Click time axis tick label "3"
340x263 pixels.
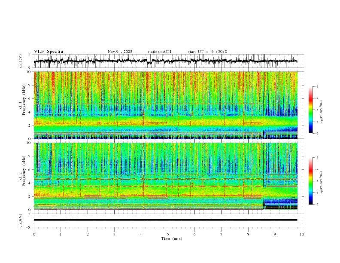(114, 234)
